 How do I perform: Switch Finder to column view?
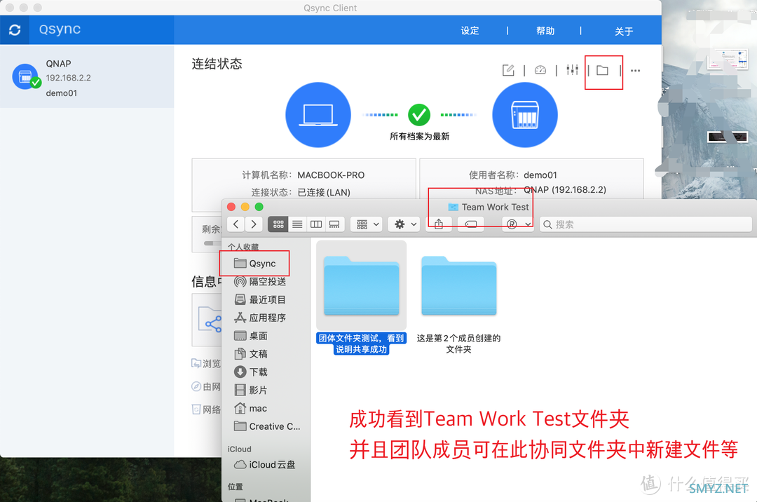pos(315,224)
